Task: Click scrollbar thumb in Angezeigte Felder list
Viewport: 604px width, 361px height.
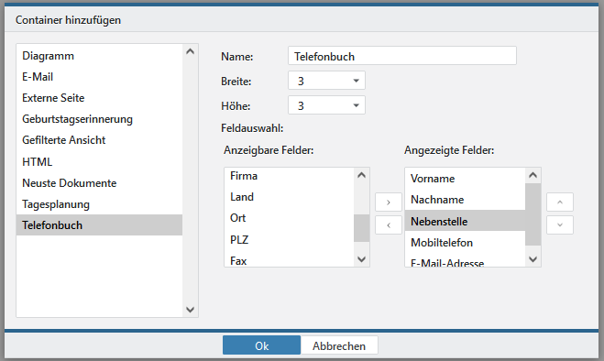Action: click(533, 214)
